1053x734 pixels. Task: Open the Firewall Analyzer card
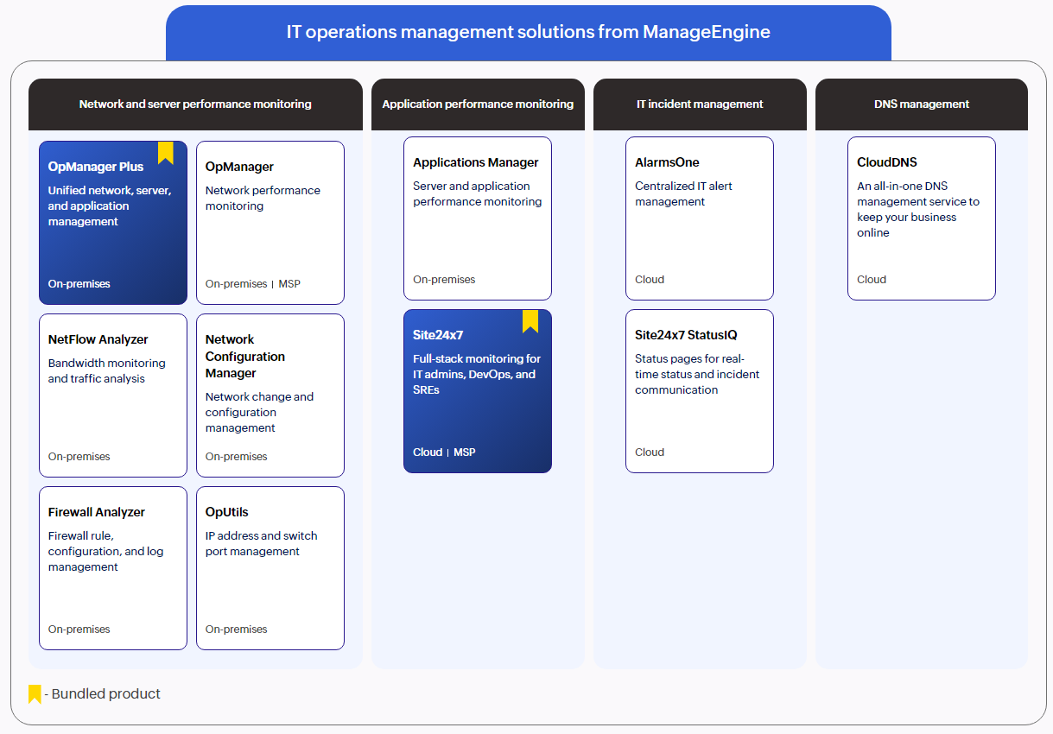(113, 568)
